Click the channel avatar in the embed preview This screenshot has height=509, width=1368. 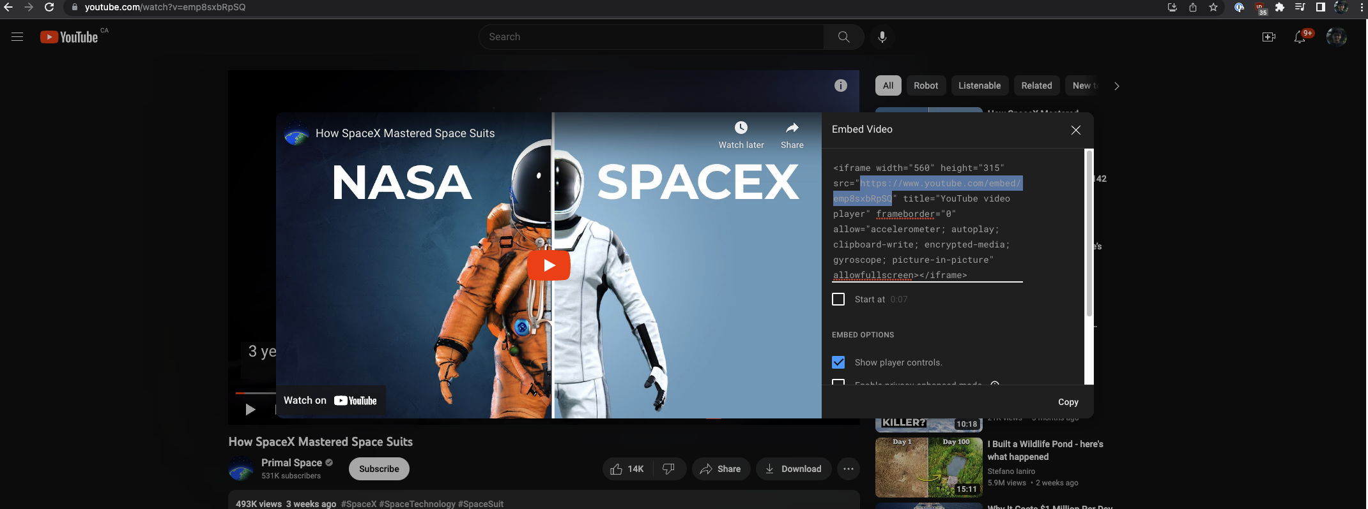click(296, 133)
